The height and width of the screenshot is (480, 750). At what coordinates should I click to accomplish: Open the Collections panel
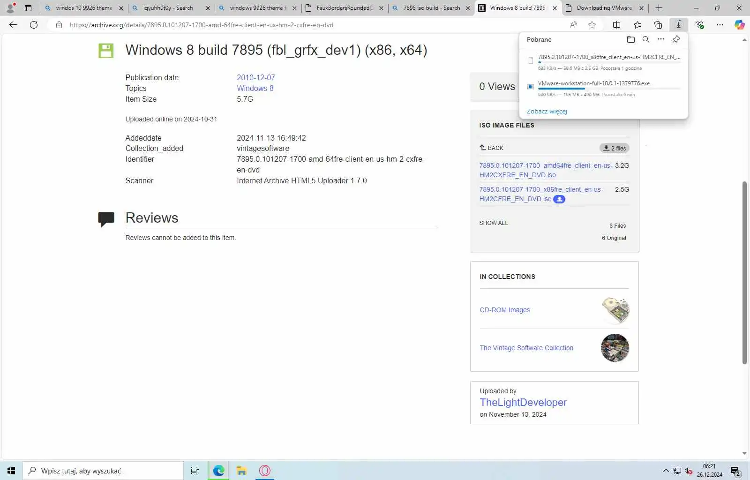(658, 25)
